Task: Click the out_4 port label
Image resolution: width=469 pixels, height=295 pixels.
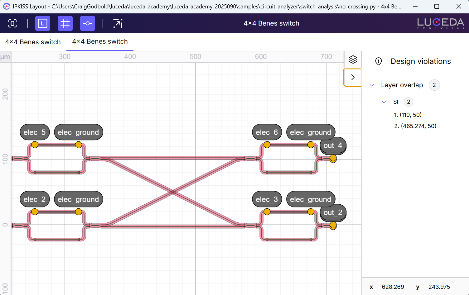Action: pyautogui.click(x=333, y=145)
